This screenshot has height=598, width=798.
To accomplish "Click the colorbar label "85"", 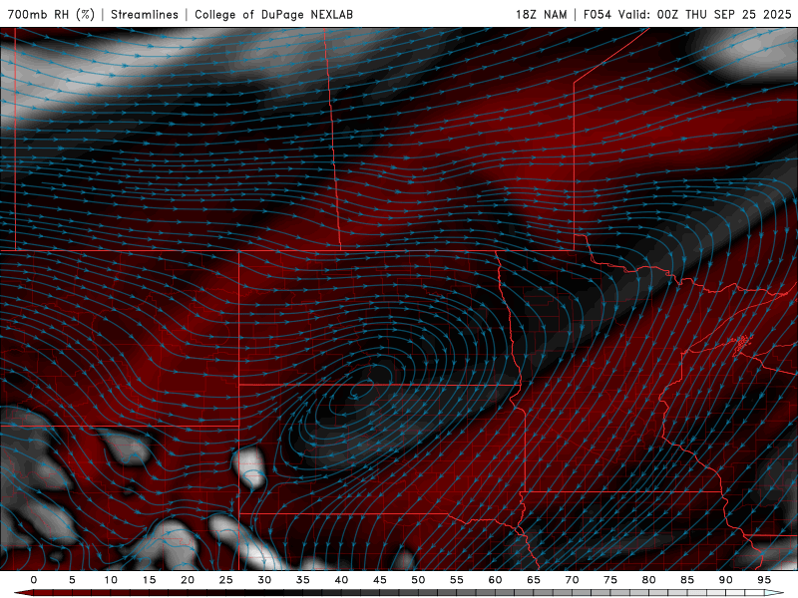I will click(687, 580).
